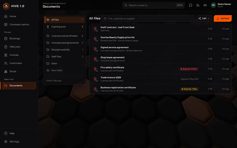Click the global Search or jump to field
237x148 pixels.
[153, 5]
